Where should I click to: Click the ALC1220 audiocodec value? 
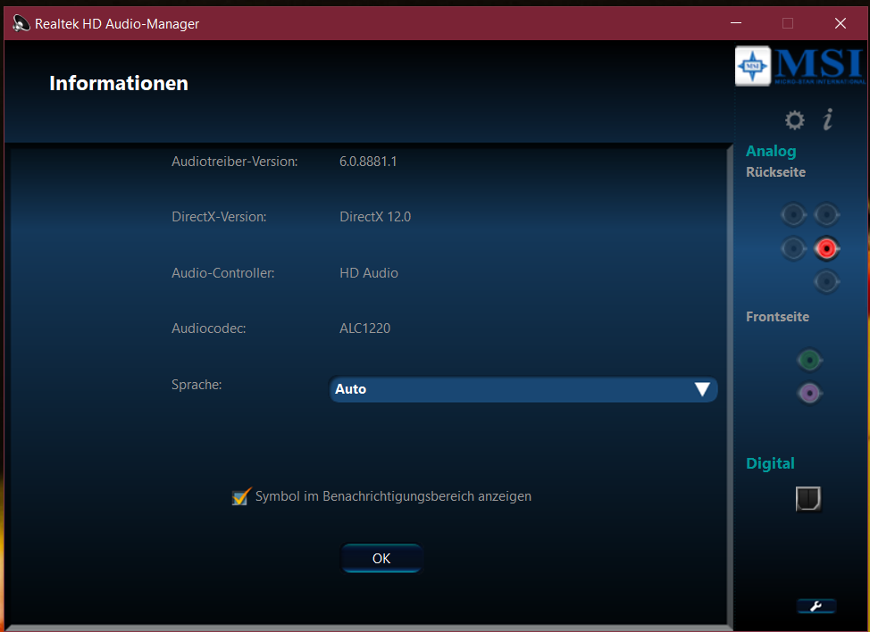tap(365, 328)
